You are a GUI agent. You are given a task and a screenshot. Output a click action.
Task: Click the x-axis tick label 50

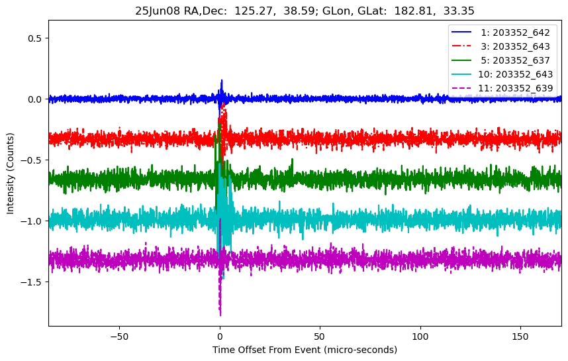click(x=320, y=336)
